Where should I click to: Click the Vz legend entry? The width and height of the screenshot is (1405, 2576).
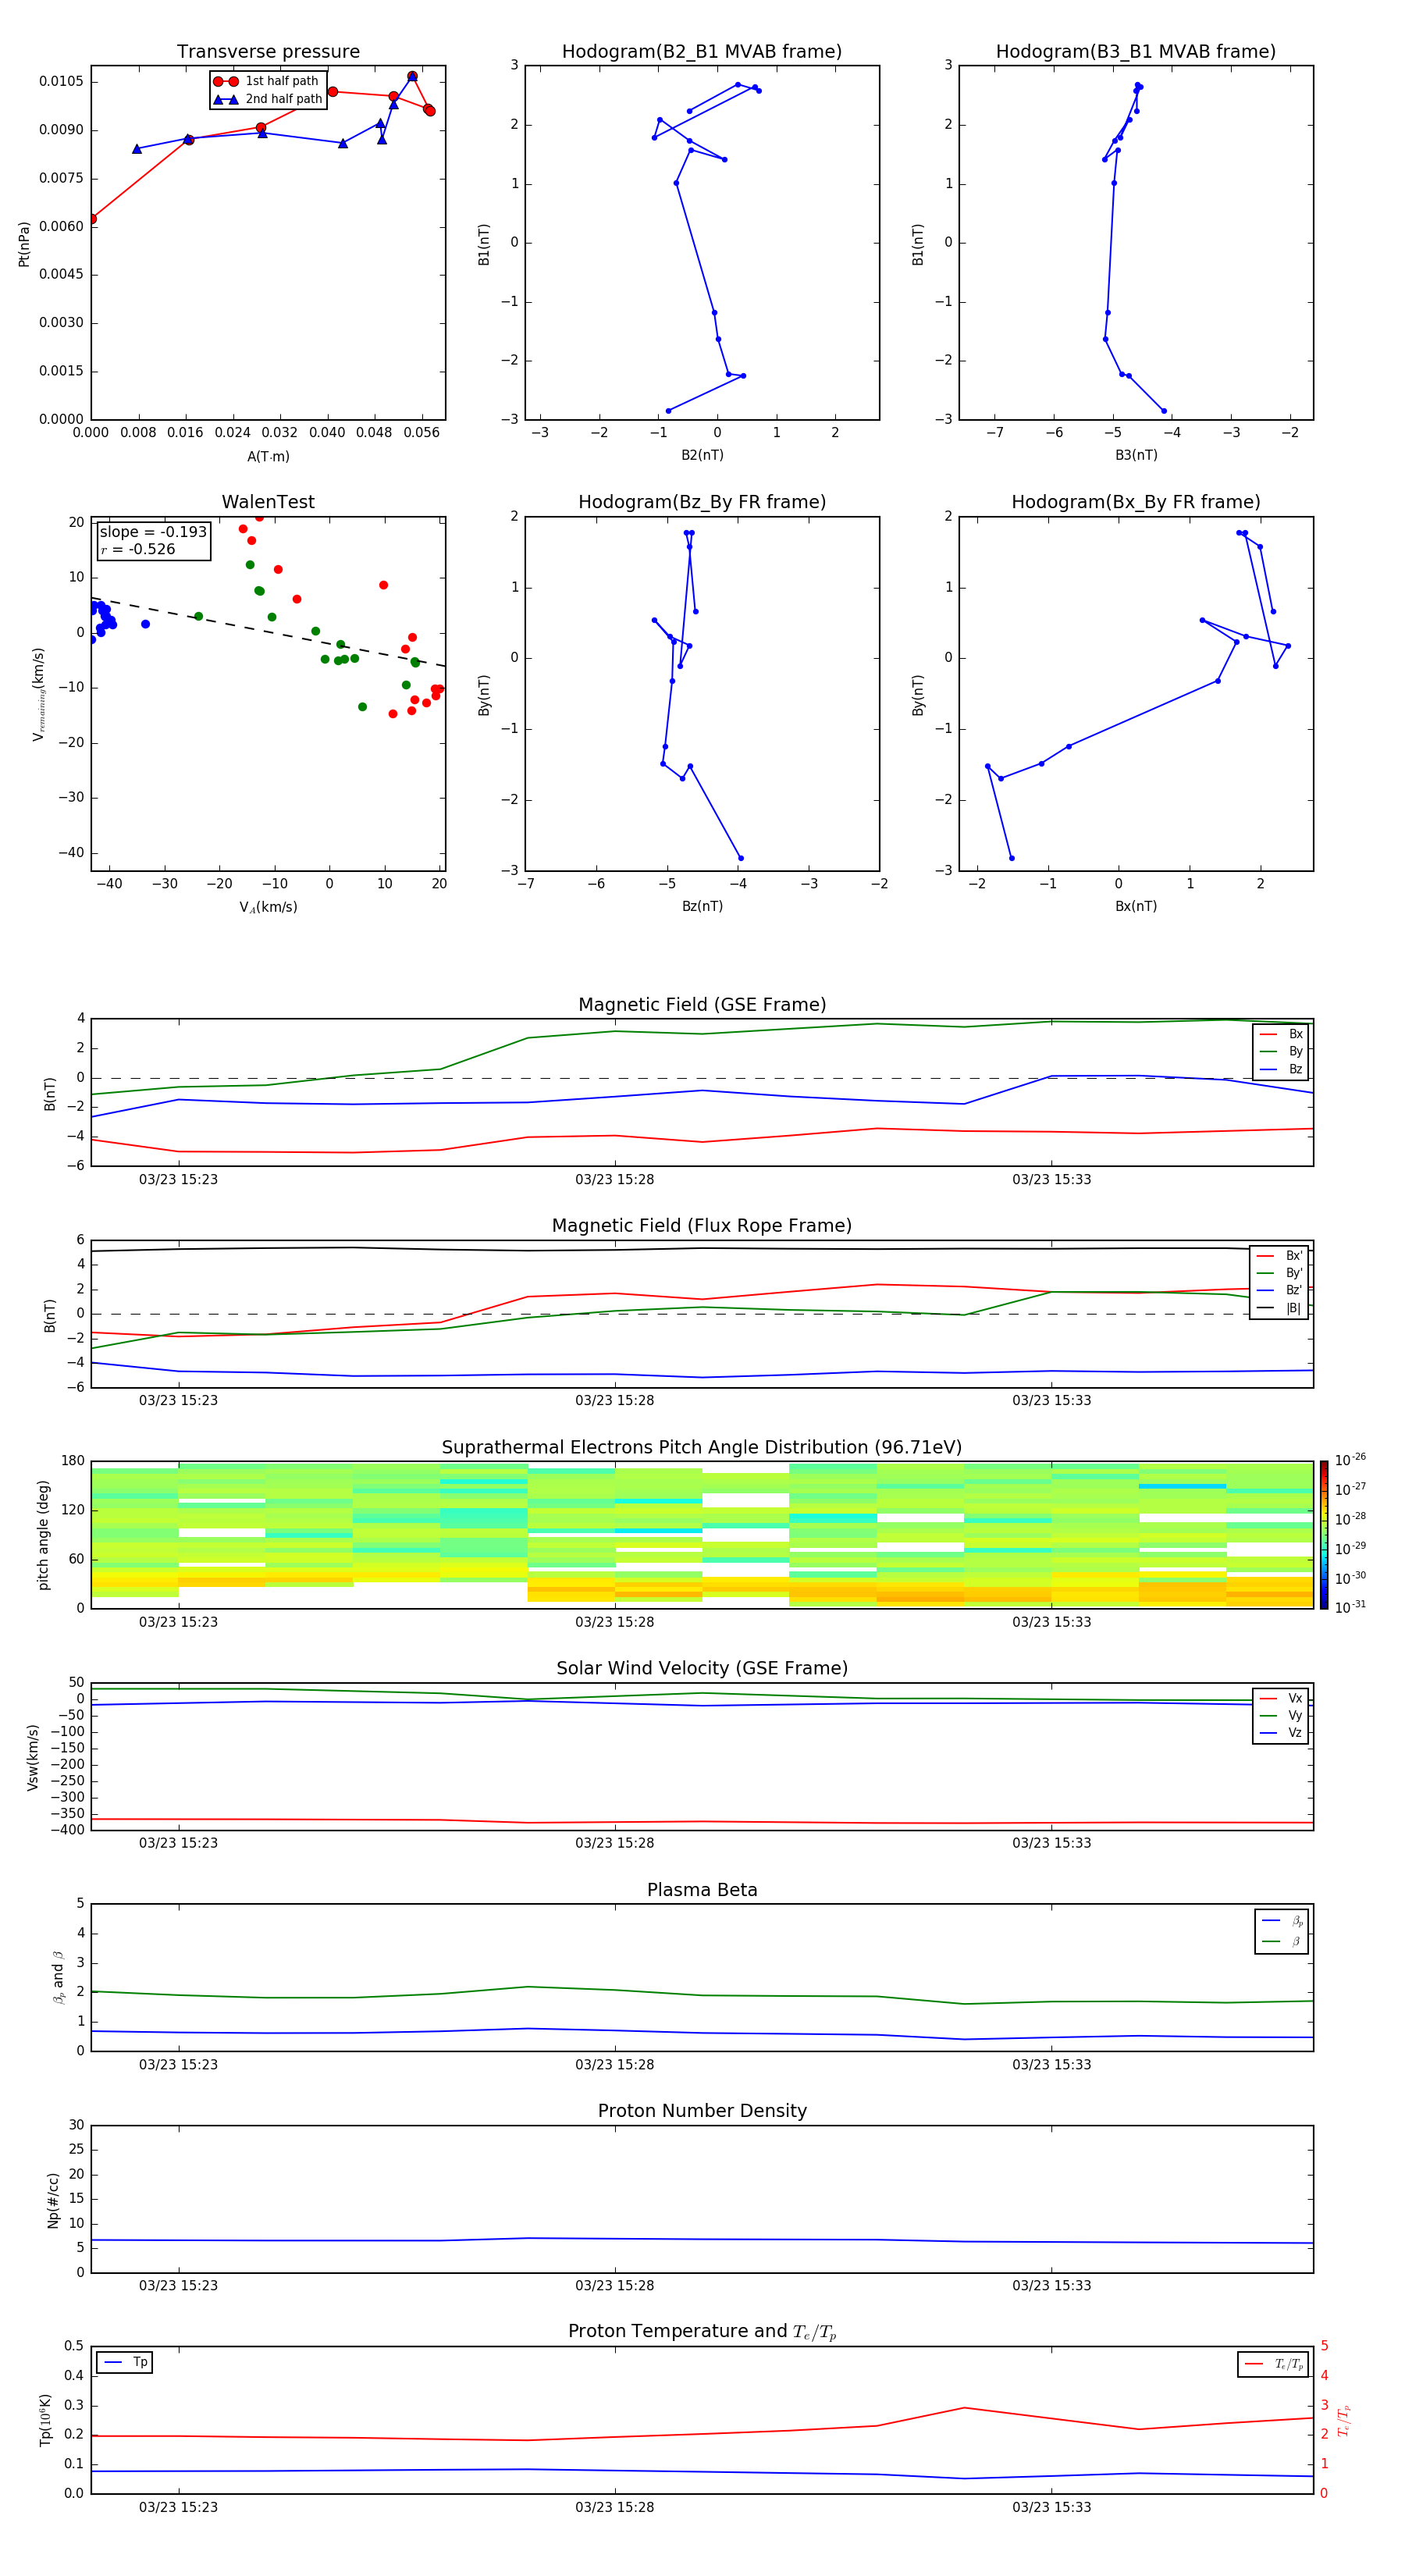click(x=1281, y=1733)
